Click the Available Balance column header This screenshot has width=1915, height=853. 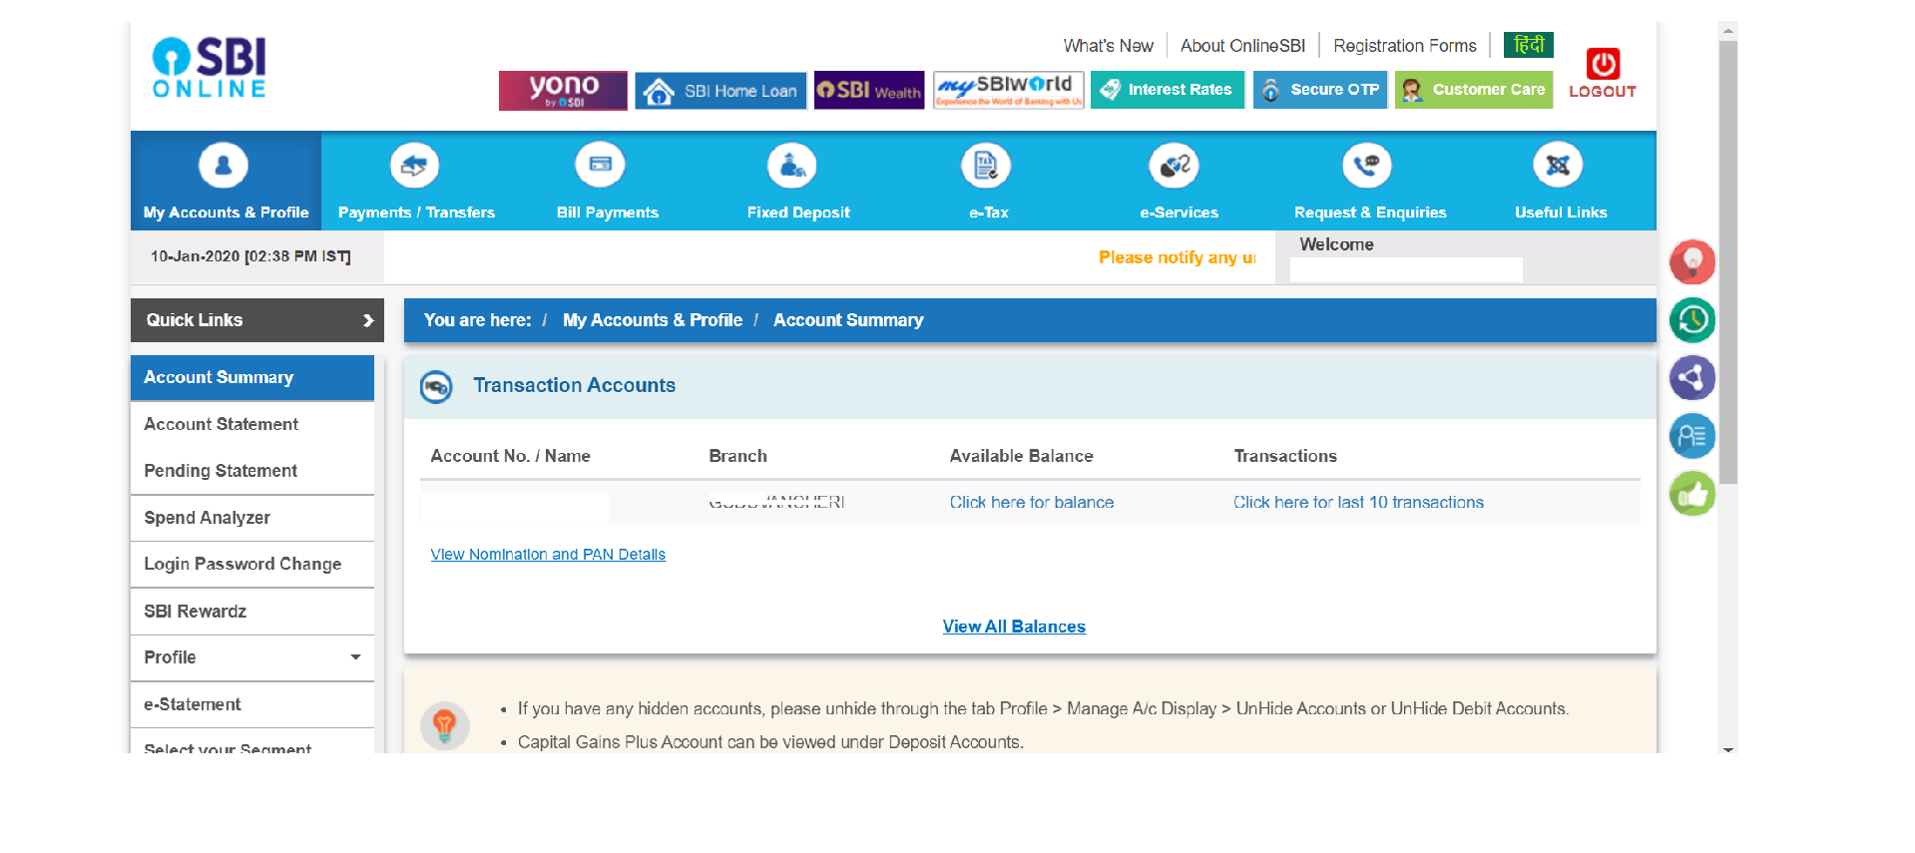[1021, 456]
